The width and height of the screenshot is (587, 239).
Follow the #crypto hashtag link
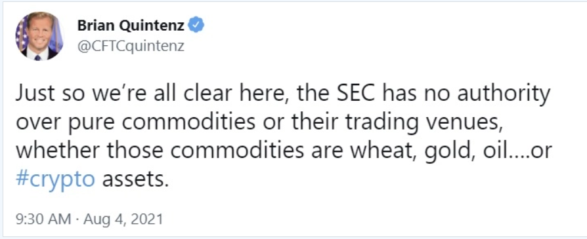pos(55,181)
